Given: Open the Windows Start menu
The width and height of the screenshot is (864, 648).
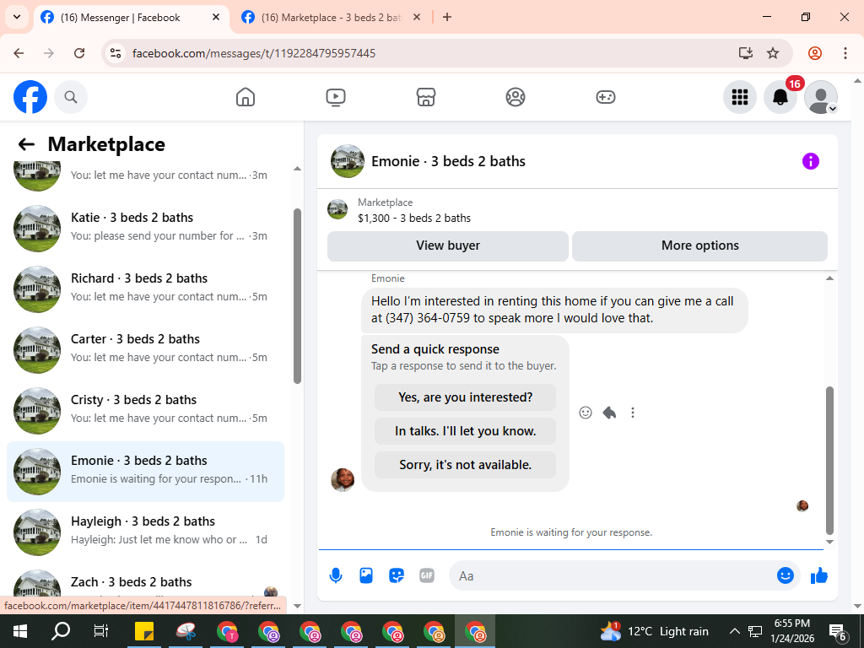Looking at the screenshot, I should coord(20,631).
